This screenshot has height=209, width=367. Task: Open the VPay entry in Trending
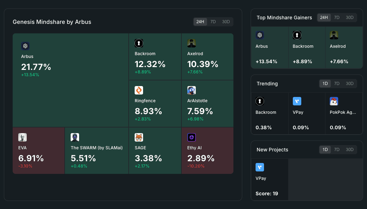307,113
